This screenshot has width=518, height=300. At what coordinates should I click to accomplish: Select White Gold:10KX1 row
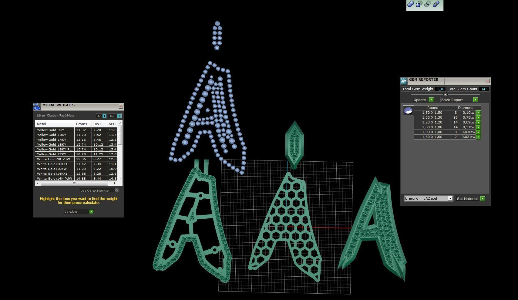coord(76,164)
